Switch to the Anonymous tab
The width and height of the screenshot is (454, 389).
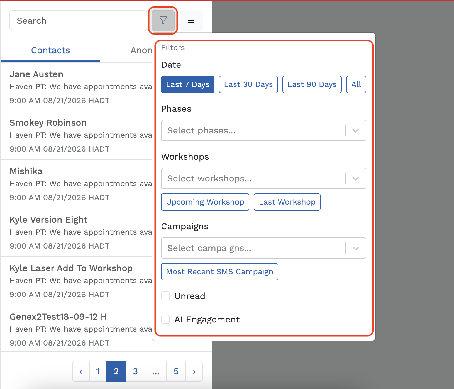click(x=141, y=50)
